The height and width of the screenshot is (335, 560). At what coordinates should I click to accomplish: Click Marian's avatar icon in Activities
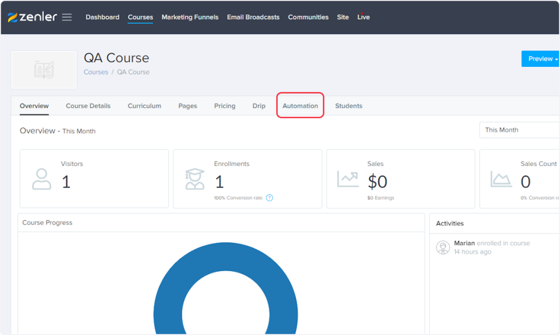pos(443,247)
